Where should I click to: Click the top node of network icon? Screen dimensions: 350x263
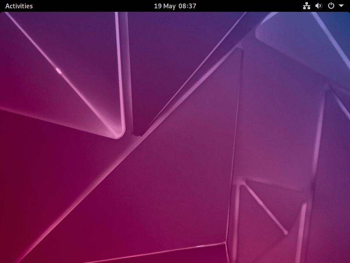306,4
